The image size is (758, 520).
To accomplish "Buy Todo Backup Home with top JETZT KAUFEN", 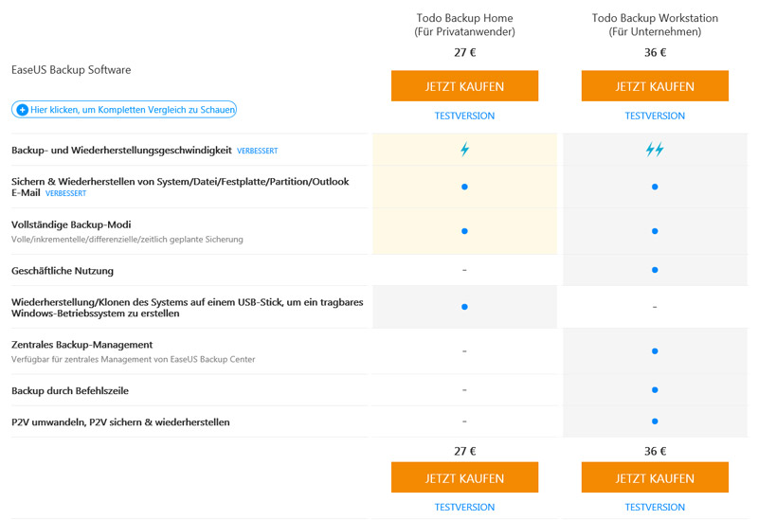I will tap(464, 86).
